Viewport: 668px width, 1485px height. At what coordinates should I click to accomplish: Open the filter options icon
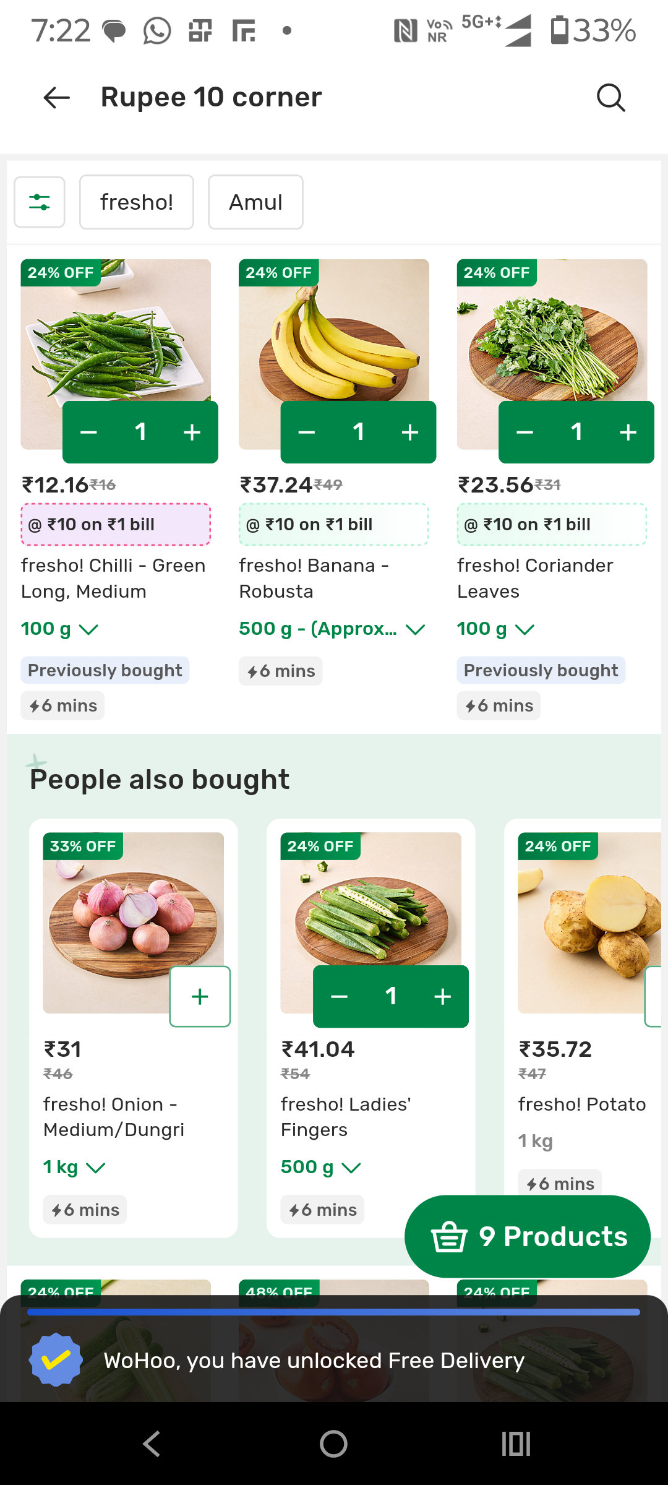[x=40, y=202]
